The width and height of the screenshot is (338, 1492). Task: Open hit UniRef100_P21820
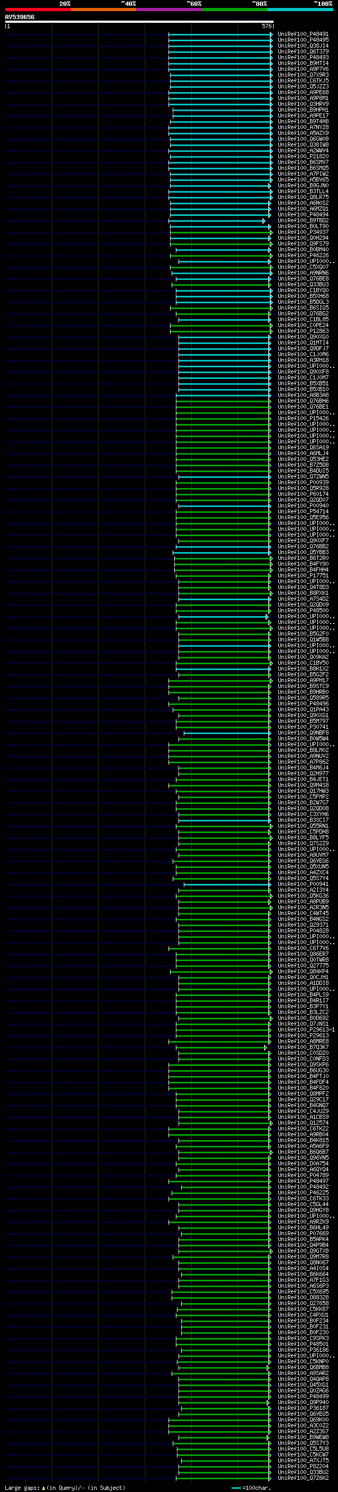click(x=303, y=156)
